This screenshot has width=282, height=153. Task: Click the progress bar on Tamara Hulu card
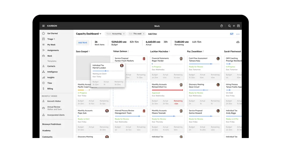204,64
